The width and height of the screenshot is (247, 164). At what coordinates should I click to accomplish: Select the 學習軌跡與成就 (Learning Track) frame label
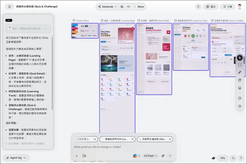click(192, 21)
